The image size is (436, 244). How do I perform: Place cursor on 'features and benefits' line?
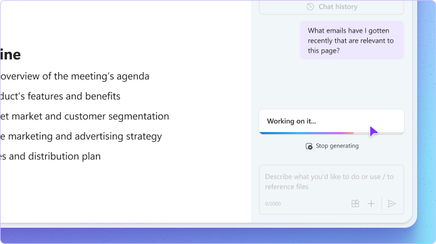click(x=60, y=96)
